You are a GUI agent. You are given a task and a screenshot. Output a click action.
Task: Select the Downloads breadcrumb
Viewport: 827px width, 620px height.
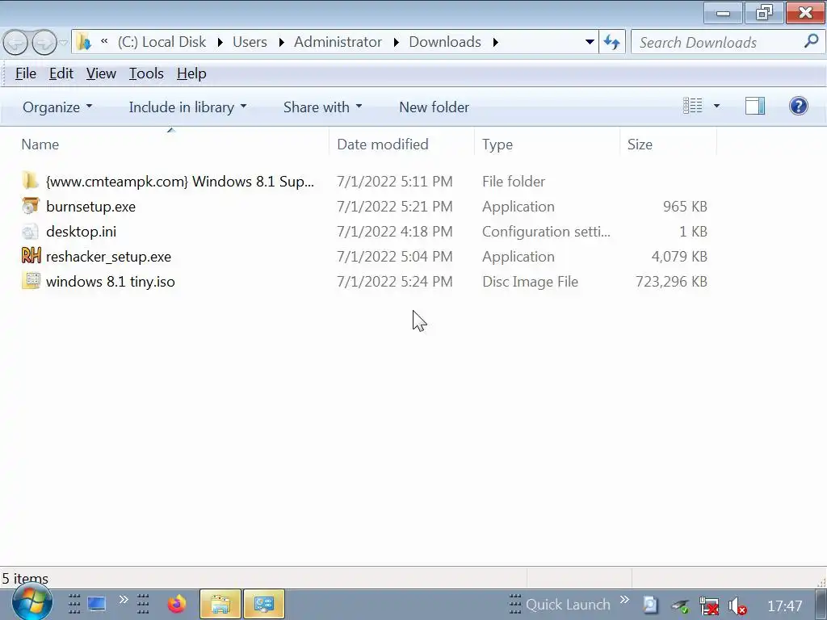tap(445, 42)
